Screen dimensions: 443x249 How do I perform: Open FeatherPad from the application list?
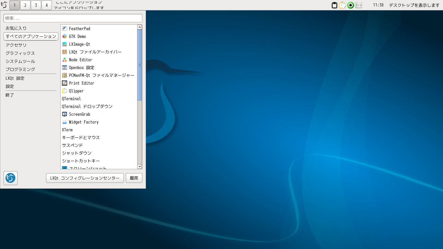(79, 29)
